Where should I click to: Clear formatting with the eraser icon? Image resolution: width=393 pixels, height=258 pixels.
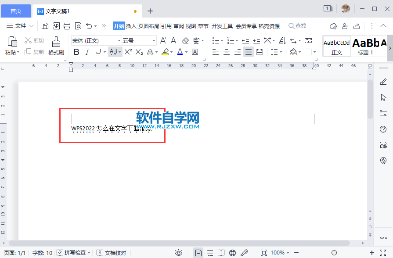(185, 40)
